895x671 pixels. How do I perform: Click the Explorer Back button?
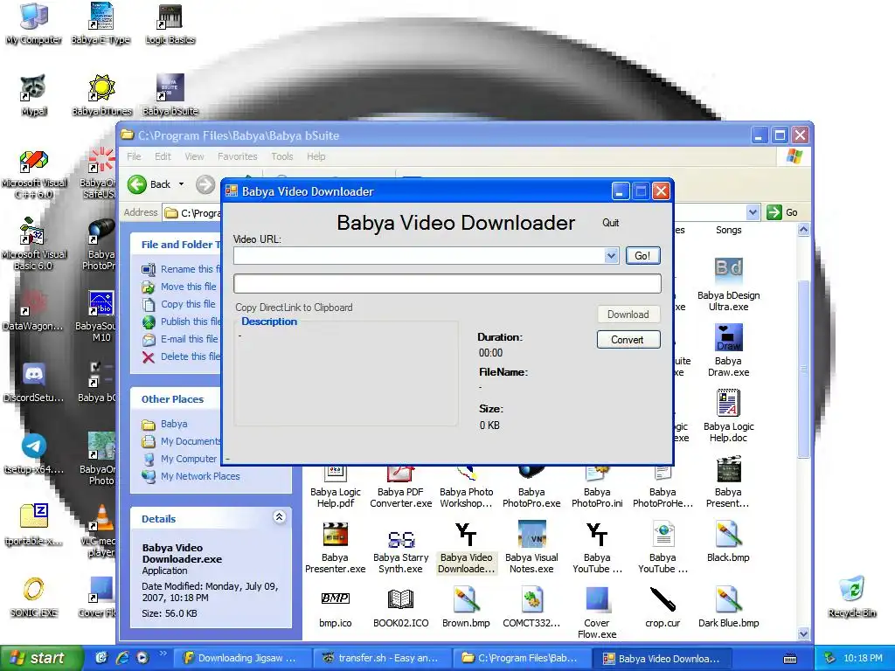(149, 184)
